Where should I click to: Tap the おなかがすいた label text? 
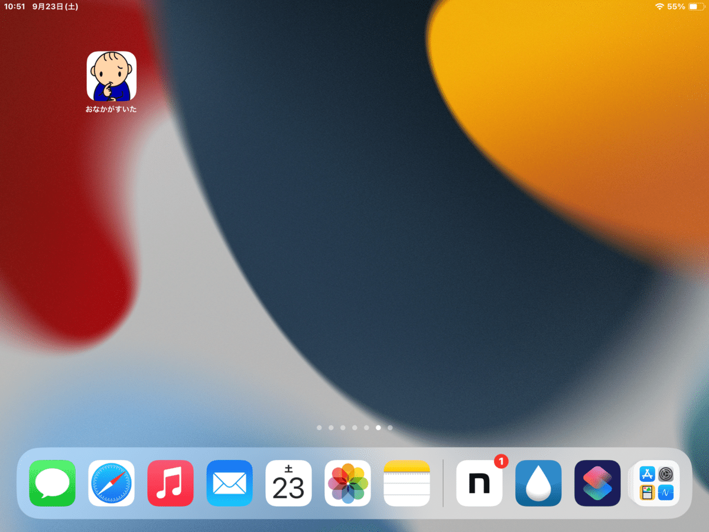click(x=111, y=109)
